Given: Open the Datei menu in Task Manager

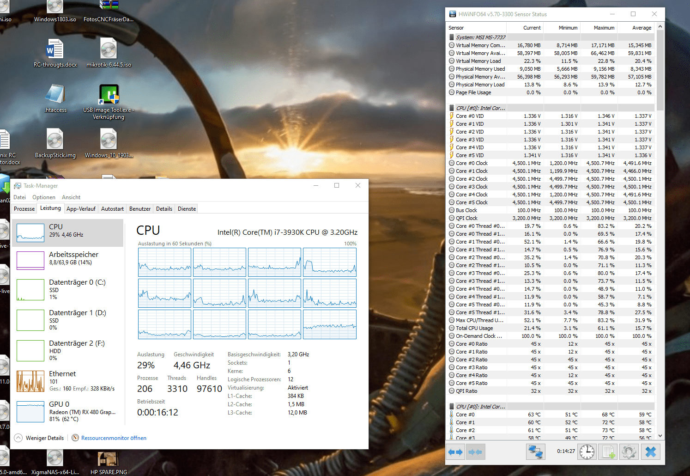Looking at the screenshot, I should (20, 197).
